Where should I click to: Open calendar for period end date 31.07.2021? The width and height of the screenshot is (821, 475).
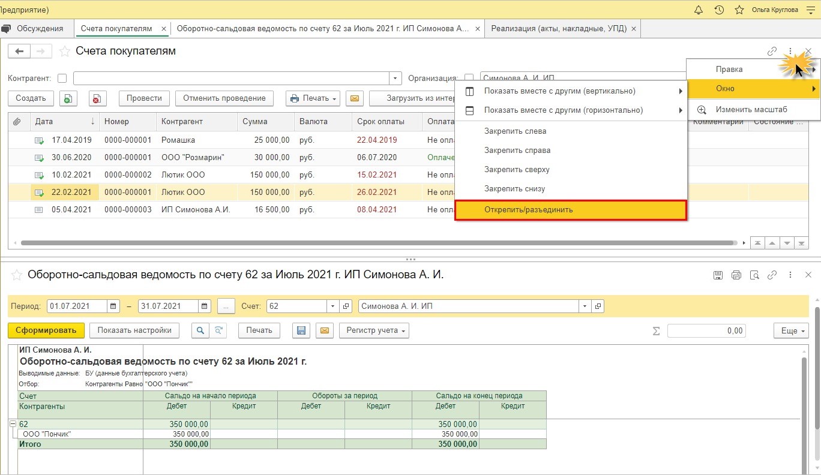(205, 306)
